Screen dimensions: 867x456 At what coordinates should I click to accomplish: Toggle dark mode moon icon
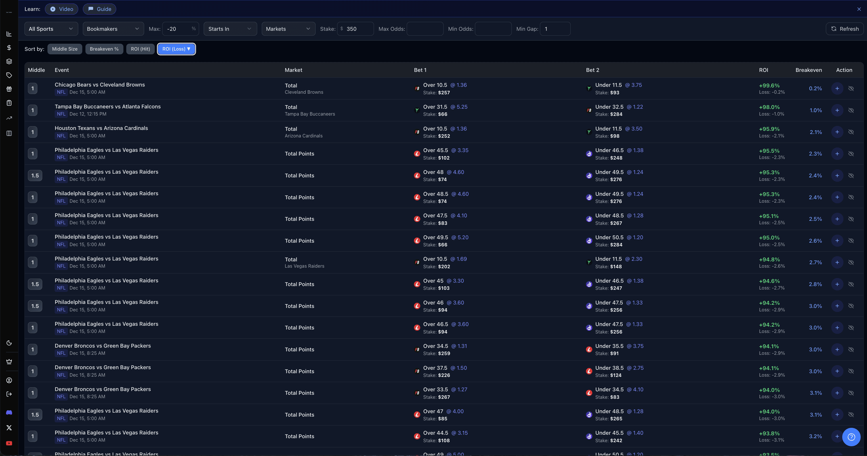pos(9,343)
